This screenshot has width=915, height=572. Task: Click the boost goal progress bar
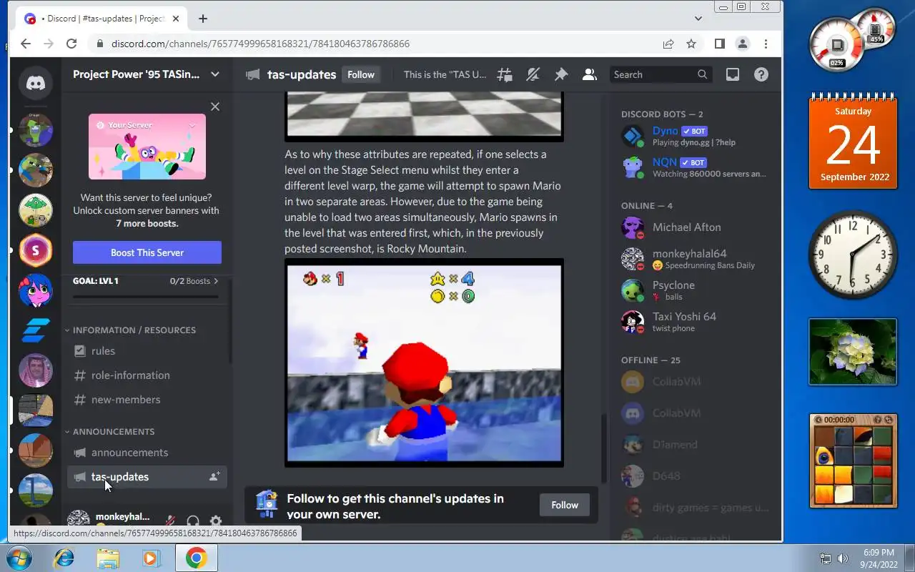[x=147, y=296]
